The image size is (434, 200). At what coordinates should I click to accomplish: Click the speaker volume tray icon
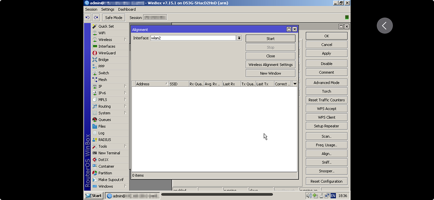[x=309, y=196]
